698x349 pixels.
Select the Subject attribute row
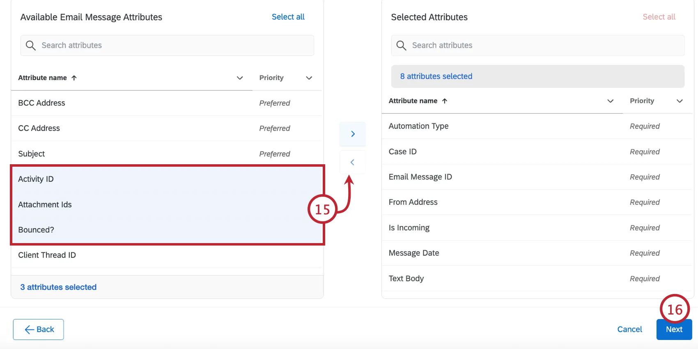tap(123, 154)
